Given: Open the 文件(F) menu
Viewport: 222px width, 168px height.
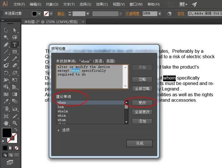Looking at the screenshot, I should pyautogui.click(x=19, y=4).
